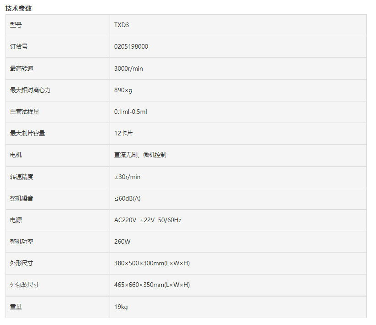Click the 890×g centrifugal force value
This screenshot has height=325, width=376.
click(123, 90)
